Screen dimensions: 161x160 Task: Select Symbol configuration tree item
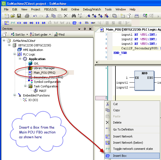[47, 82]
